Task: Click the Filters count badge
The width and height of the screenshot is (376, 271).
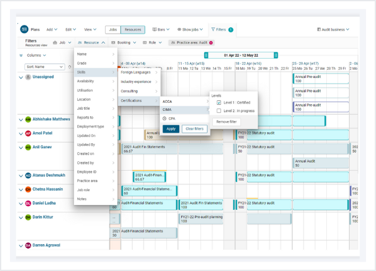Action: click(x=231, y=30)
